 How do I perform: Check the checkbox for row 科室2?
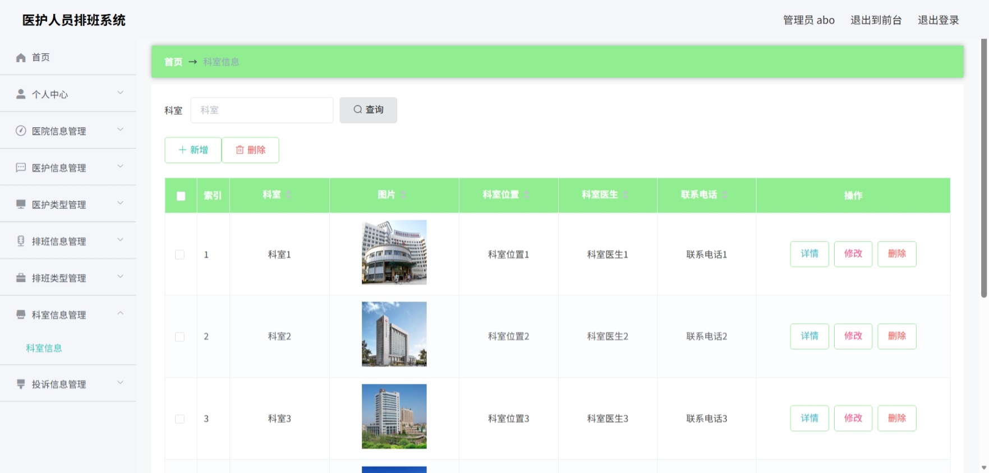180,337
